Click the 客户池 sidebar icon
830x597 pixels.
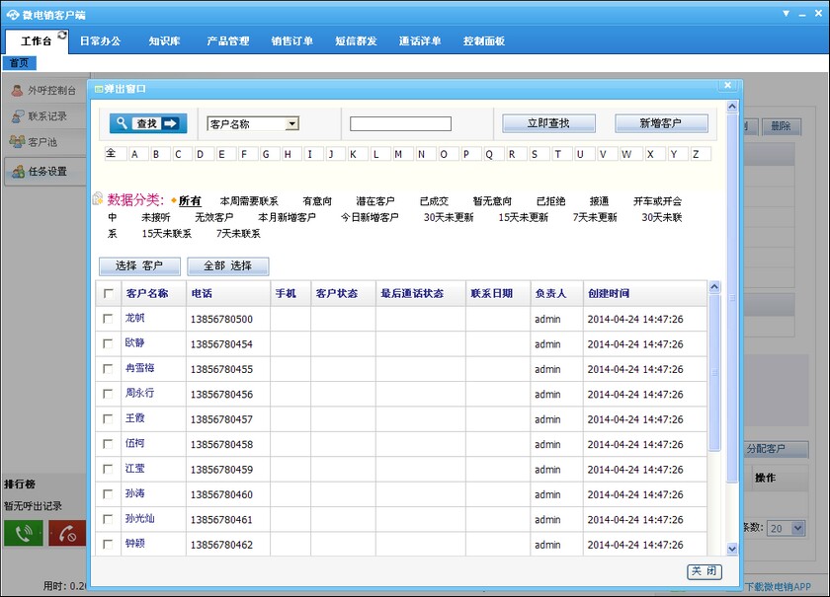click(17, 142)
